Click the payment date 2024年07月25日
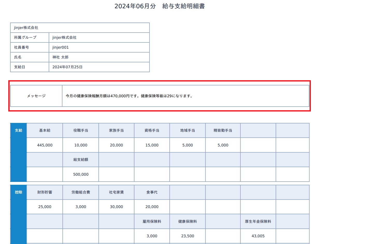372x244 pixels. [x=67, y=67]
